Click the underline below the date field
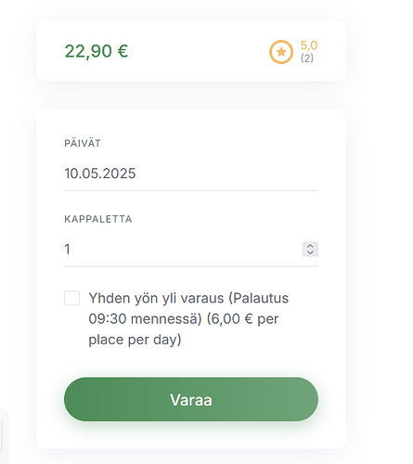Image resolution: width=413 pixels, height=464 pixels. coord(191,190)
